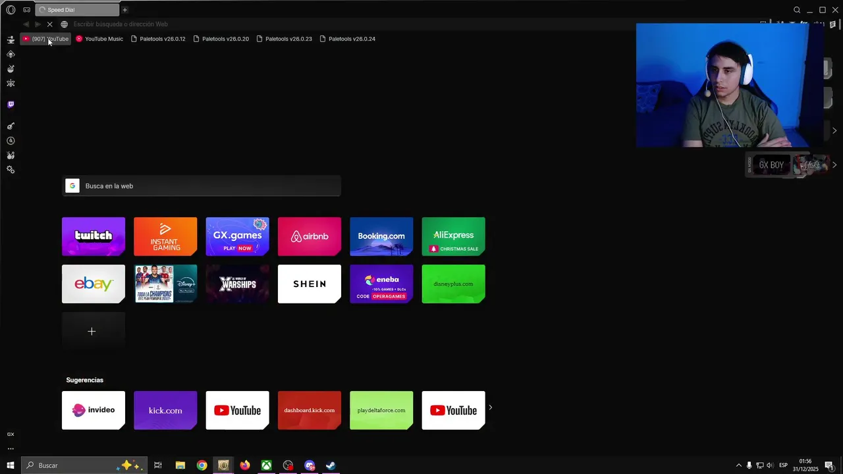This screenshot has width=843, height=474.
Task: Open the Booking.com speed dial tile
Action: 381,236
